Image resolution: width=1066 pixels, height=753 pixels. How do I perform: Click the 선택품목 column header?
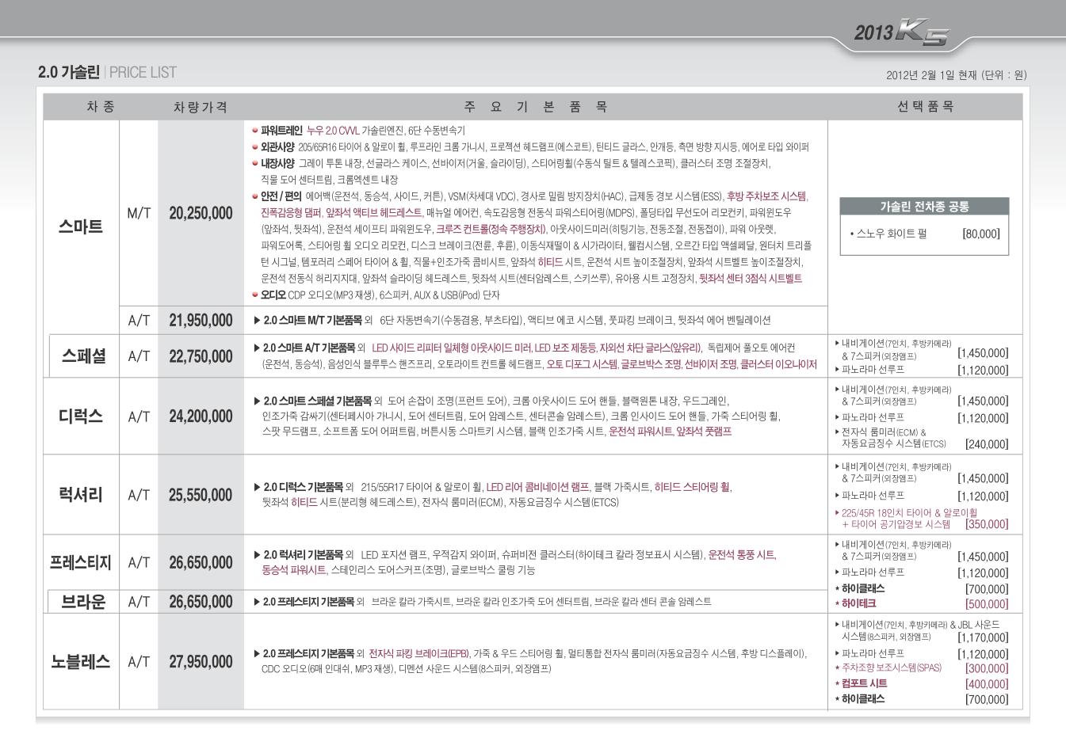(x=925, y=107)
